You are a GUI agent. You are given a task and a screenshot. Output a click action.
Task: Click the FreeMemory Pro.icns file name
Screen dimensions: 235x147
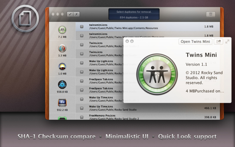pyautogui.click(x=102, y=116)
